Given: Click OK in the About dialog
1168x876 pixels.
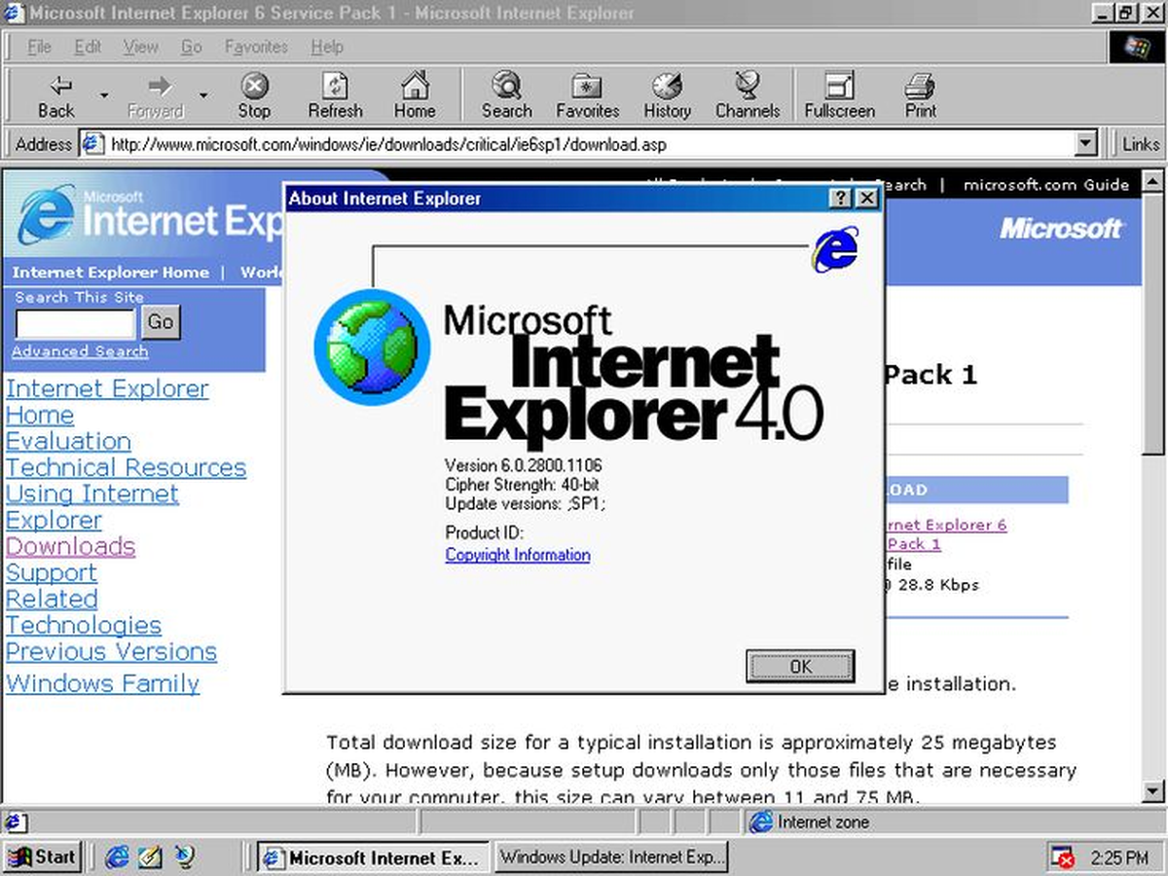Looking at the screenshot, I should tap(800, 667).
